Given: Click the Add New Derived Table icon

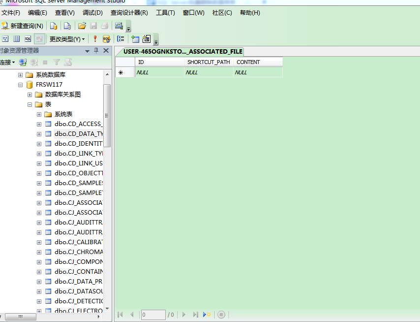Looking at the screenshot, I should coord(147,39).
